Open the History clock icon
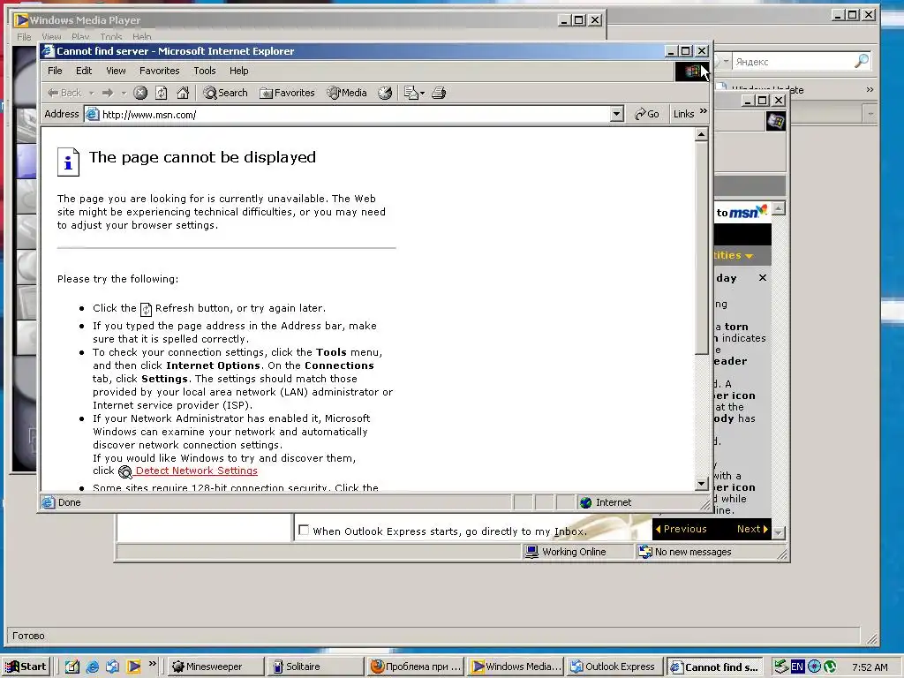 pyautogui.click(x=385, y=93)
